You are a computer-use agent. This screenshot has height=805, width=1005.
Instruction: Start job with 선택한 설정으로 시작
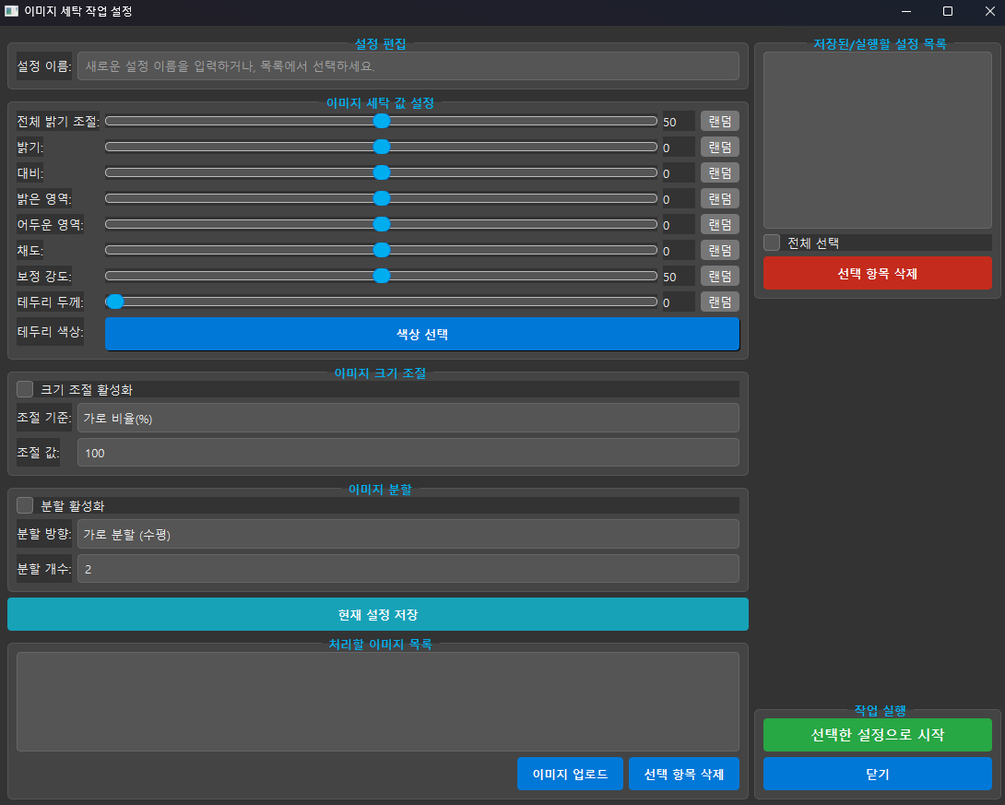(877, 735)
